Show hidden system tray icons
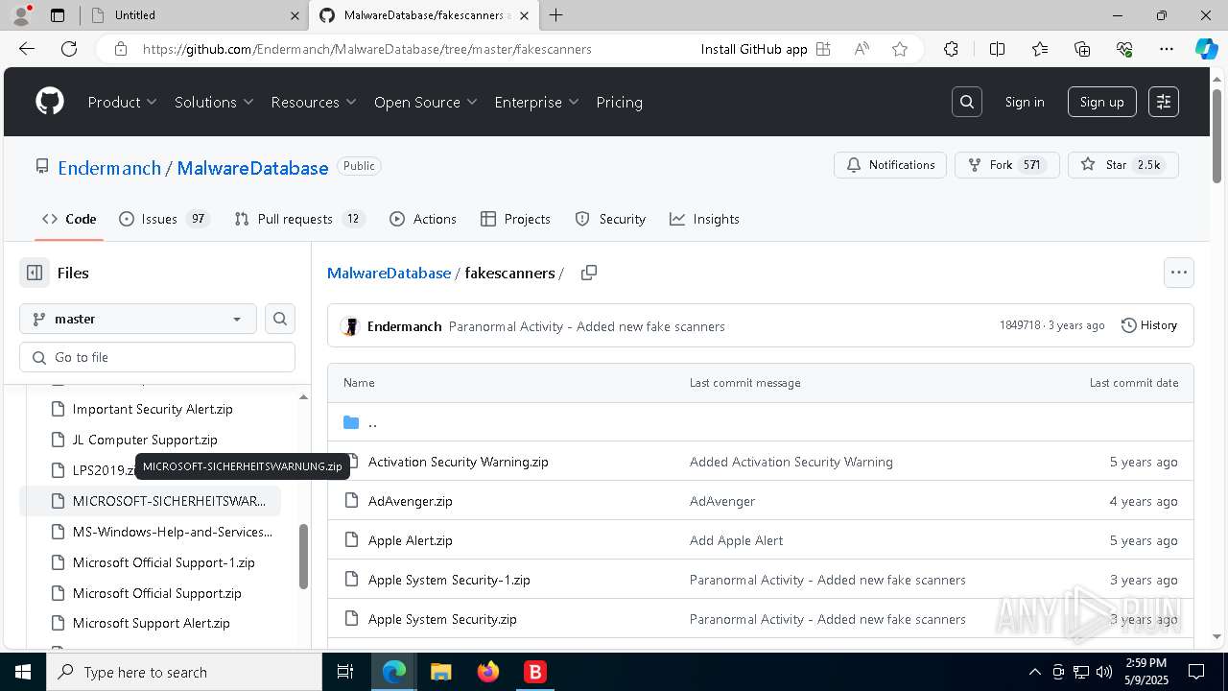 1034,672
